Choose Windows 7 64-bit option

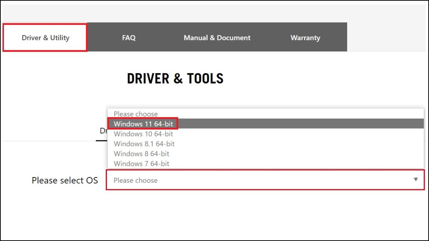point(266,164)
